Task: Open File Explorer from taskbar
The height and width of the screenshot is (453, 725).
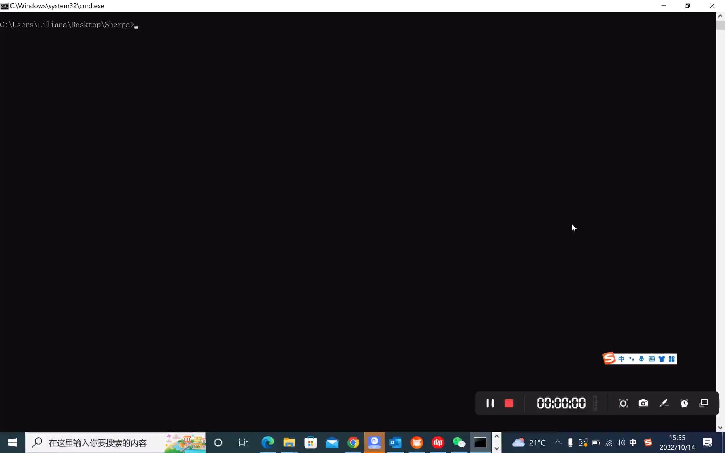Action: [x=289, y=443]
